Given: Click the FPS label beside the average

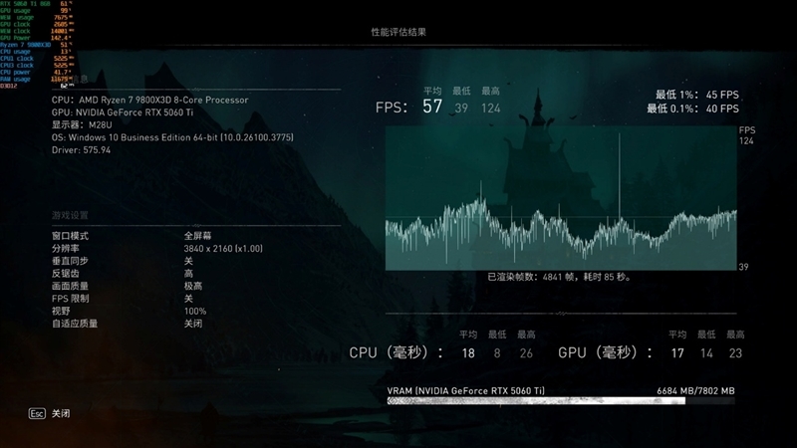Looking at the screenshot, I should pyautogui.click(x=392, y=108).
